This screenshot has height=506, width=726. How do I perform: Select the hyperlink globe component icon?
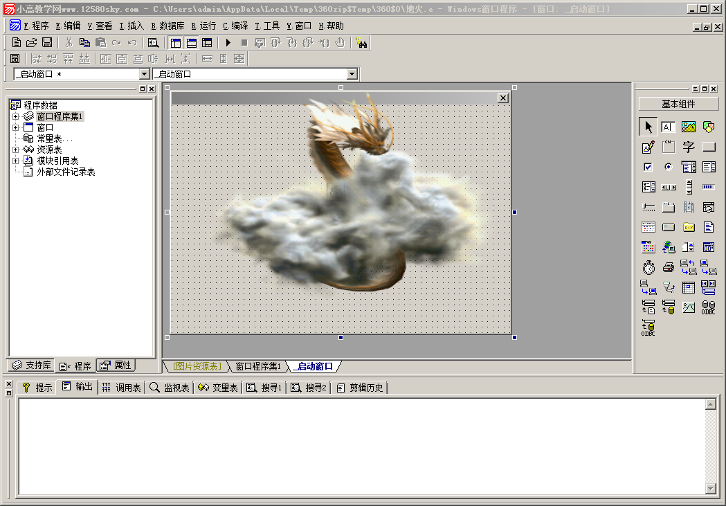pyautogui.click(x=668, y=247)
